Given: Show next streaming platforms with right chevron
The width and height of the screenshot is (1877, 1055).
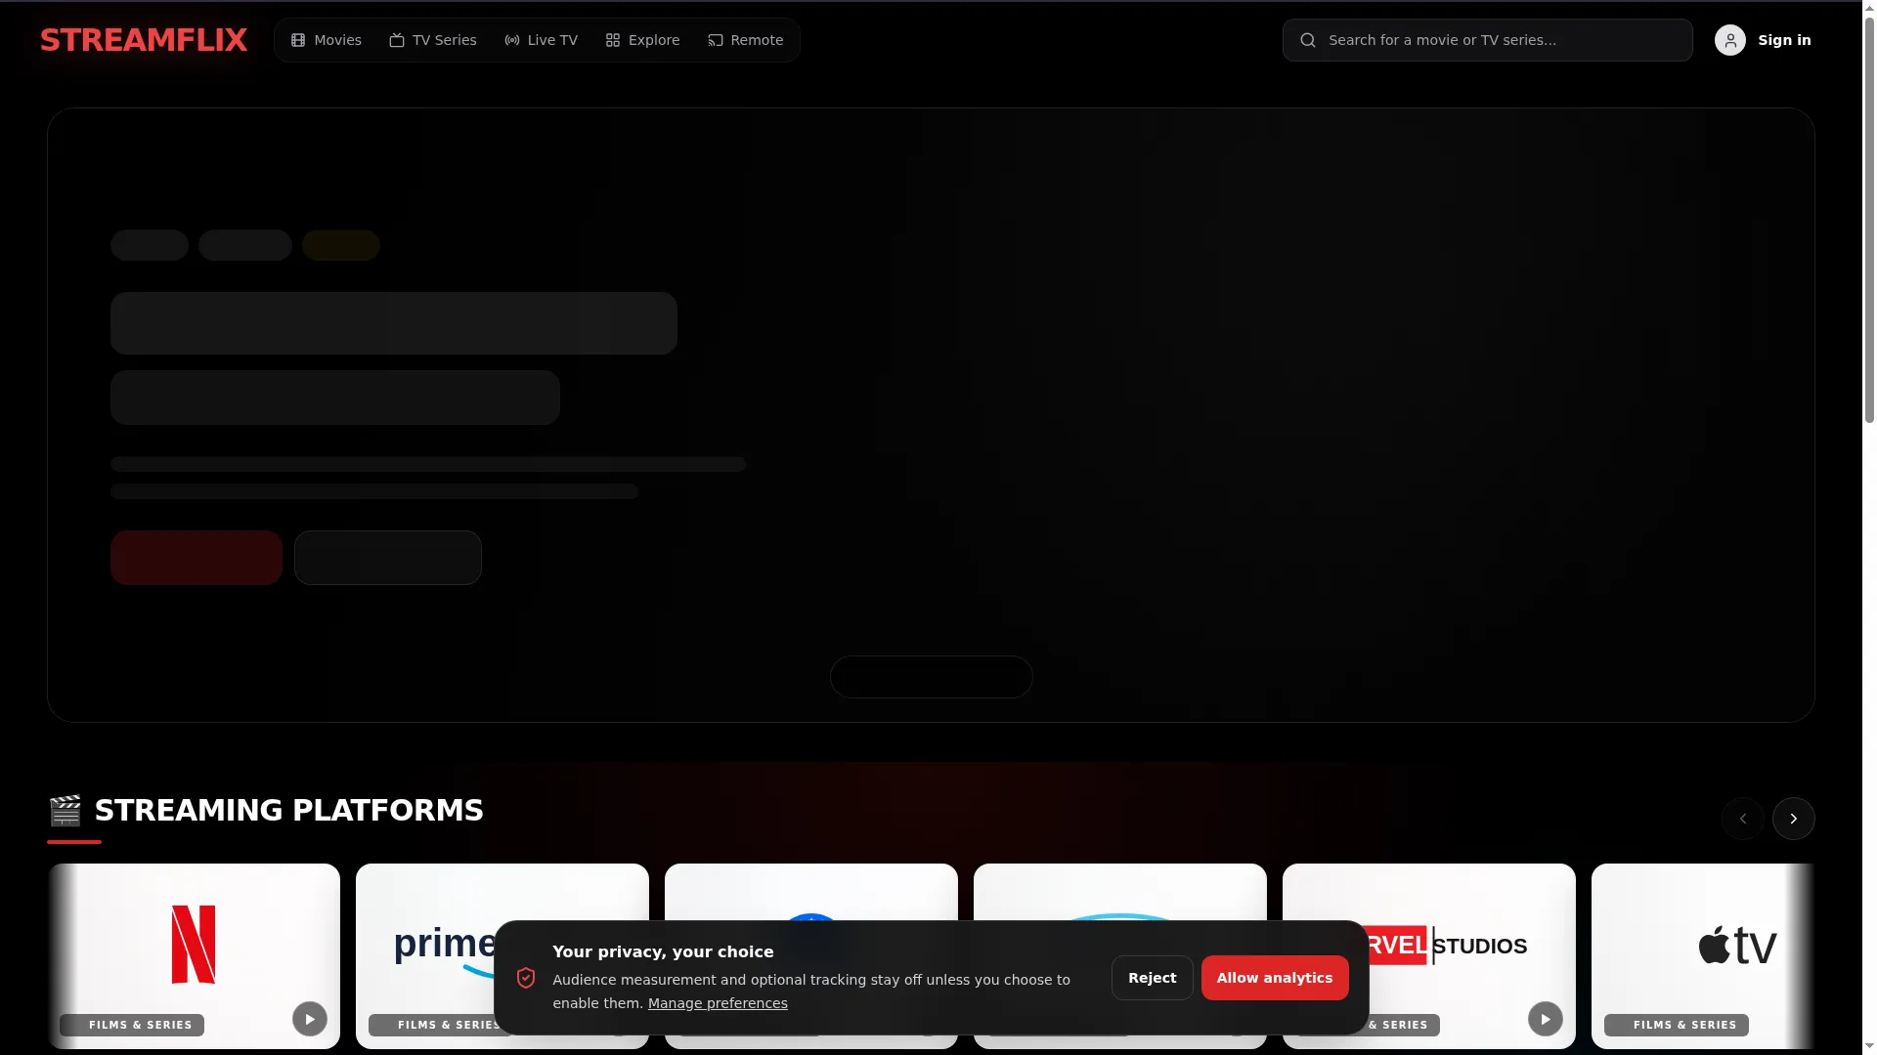Looking at the screenshot, I should (x=1793, y=819).
